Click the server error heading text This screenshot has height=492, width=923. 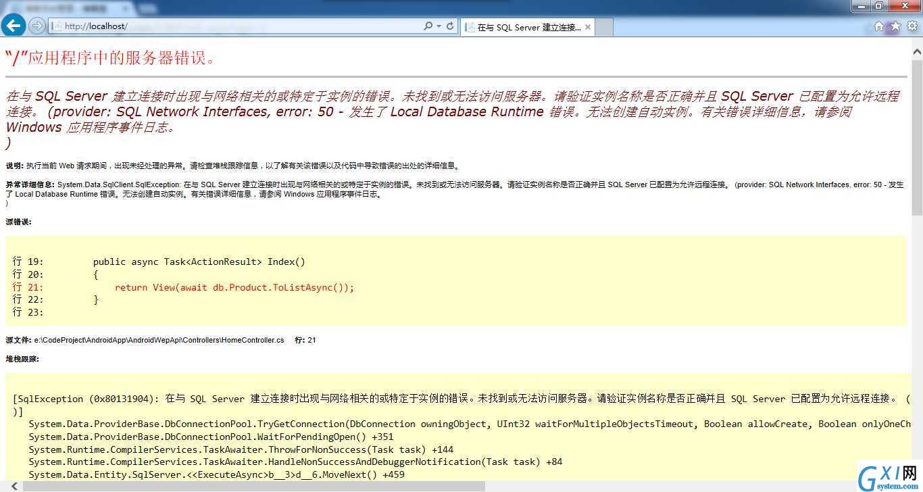pyautogui.click(x=111, y=58)
